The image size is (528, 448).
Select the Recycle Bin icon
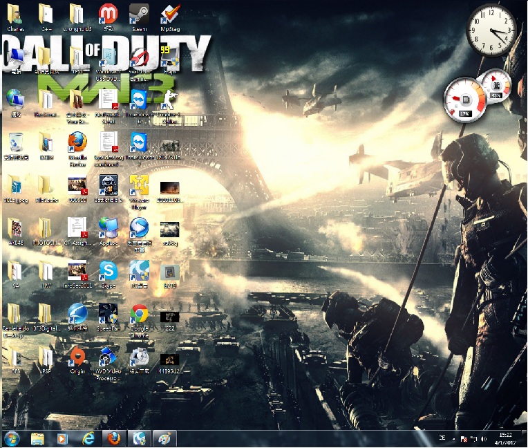tap(16, 145)
